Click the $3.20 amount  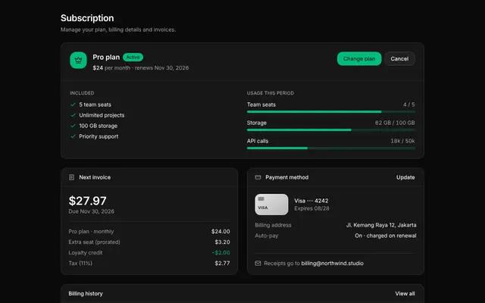222,242
